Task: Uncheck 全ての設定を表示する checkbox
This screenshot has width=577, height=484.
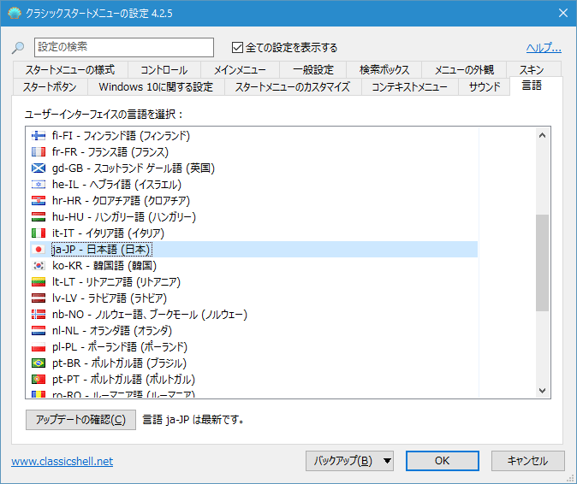Action: pos(237,47)
